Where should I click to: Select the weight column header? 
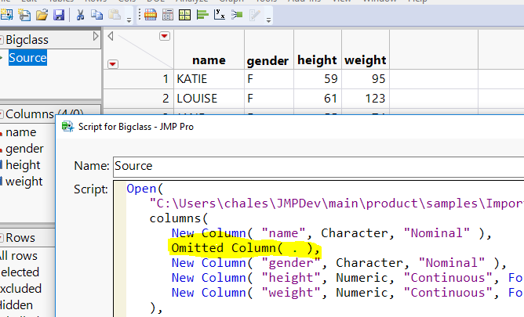tap(366, 60)
